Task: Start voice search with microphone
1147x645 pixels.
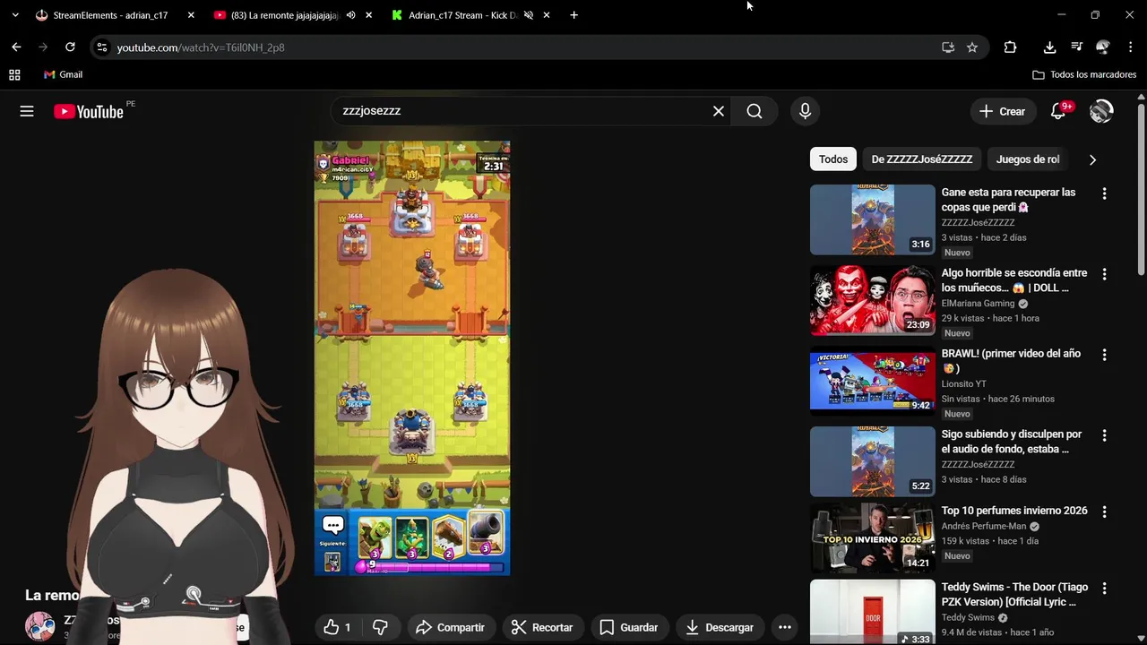Action: pos(805,111)
